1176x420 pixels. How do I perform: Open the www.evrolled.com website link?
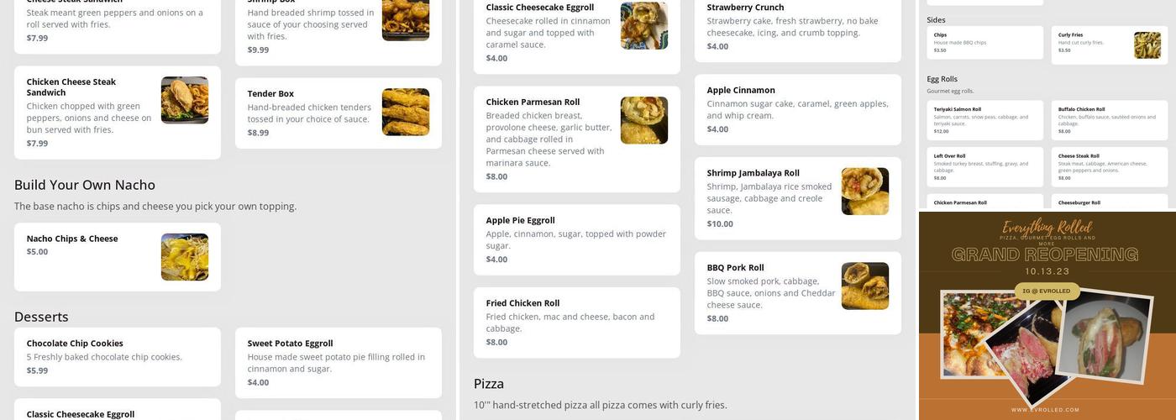[1046, 410]
